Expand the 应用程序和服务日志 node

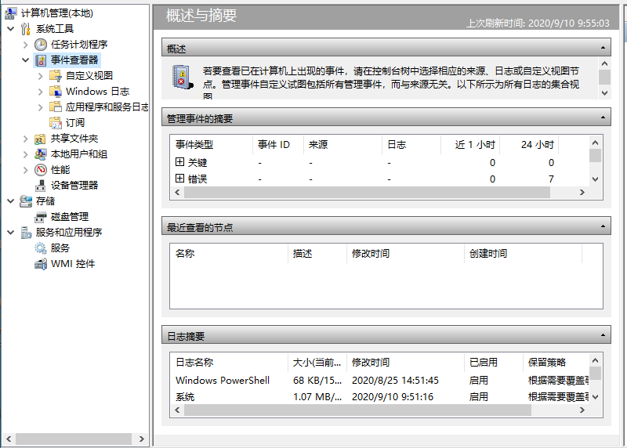coord(41,107)
